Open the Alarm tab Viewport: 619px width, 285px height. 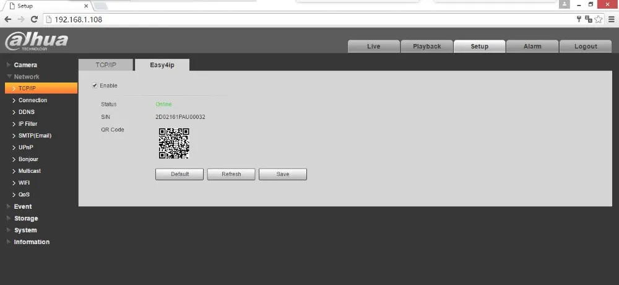pyautogui.click(x=532, y=46)
